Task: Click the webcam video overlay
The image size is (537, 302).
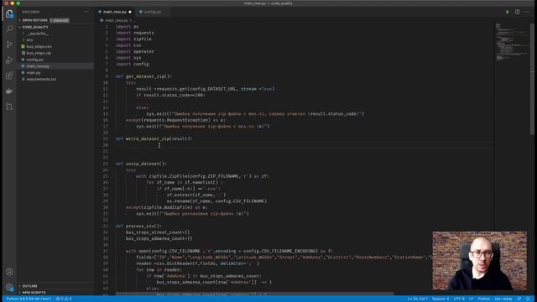Action: (479, 261)
